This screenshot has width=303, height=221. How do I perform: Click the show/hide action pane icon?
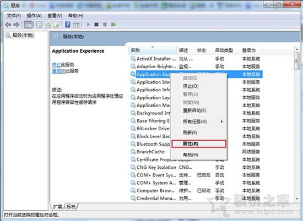(x=77, y=25)
